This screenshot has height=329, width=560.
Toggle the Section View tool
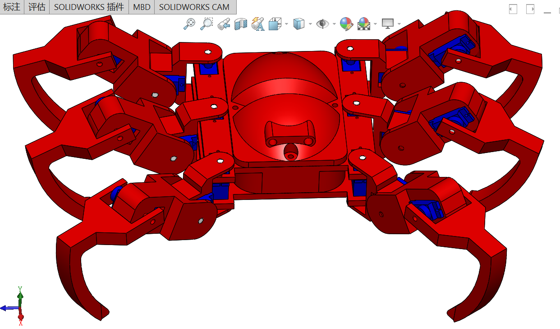(241, 23)
